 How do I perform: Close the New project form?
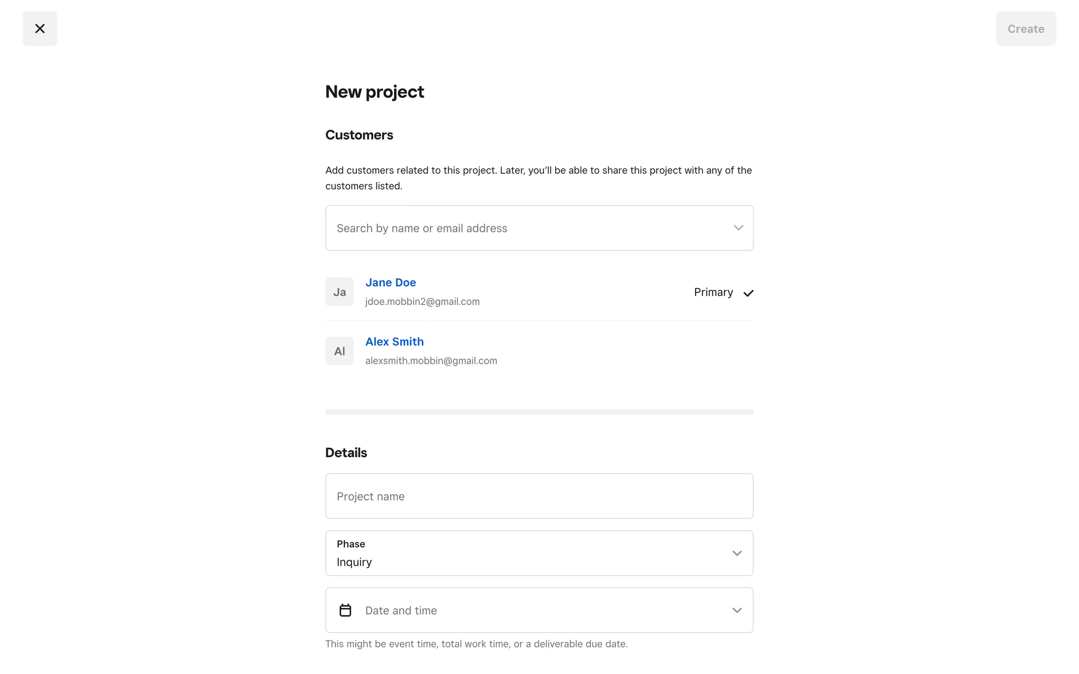pos(40,29)
